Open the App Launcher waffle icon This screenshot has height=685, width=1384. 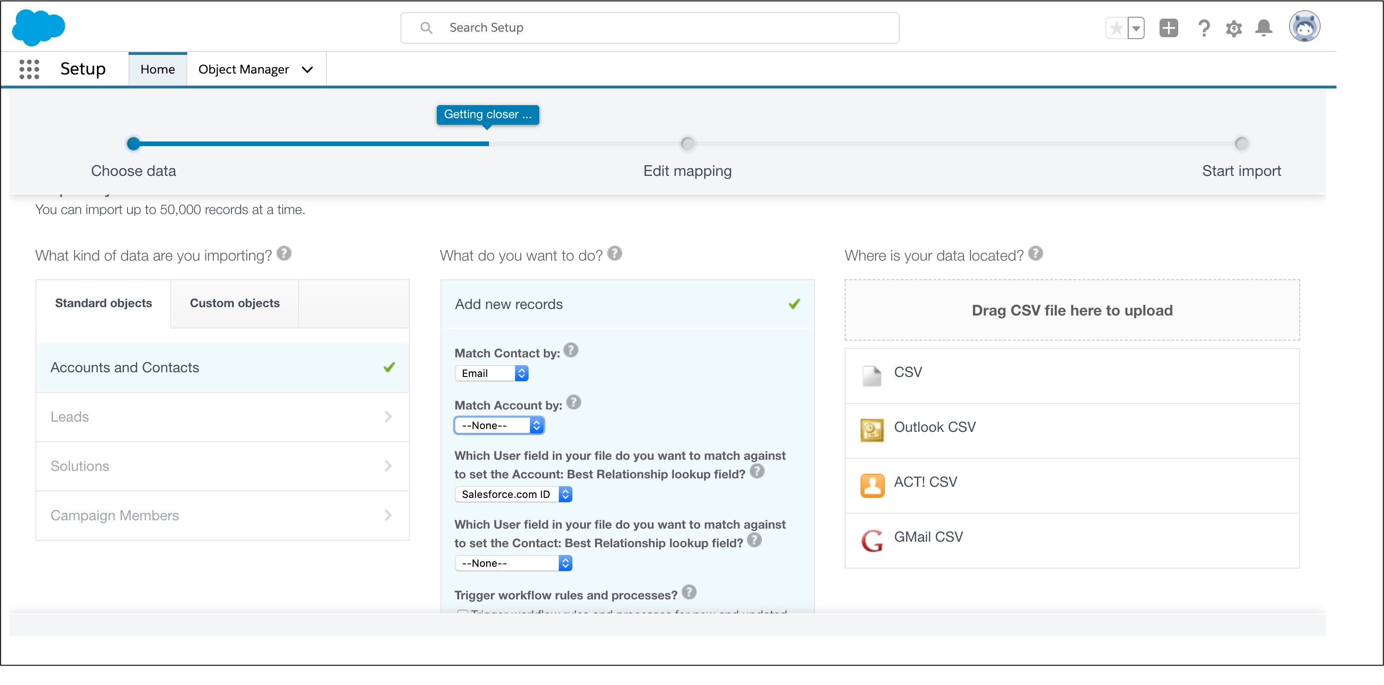coord(28,69)
